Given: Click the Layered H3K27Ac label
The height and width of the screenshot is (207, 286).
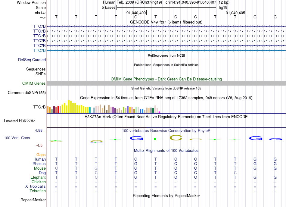Looking at the screenshot, I should [x=20, y=121].
